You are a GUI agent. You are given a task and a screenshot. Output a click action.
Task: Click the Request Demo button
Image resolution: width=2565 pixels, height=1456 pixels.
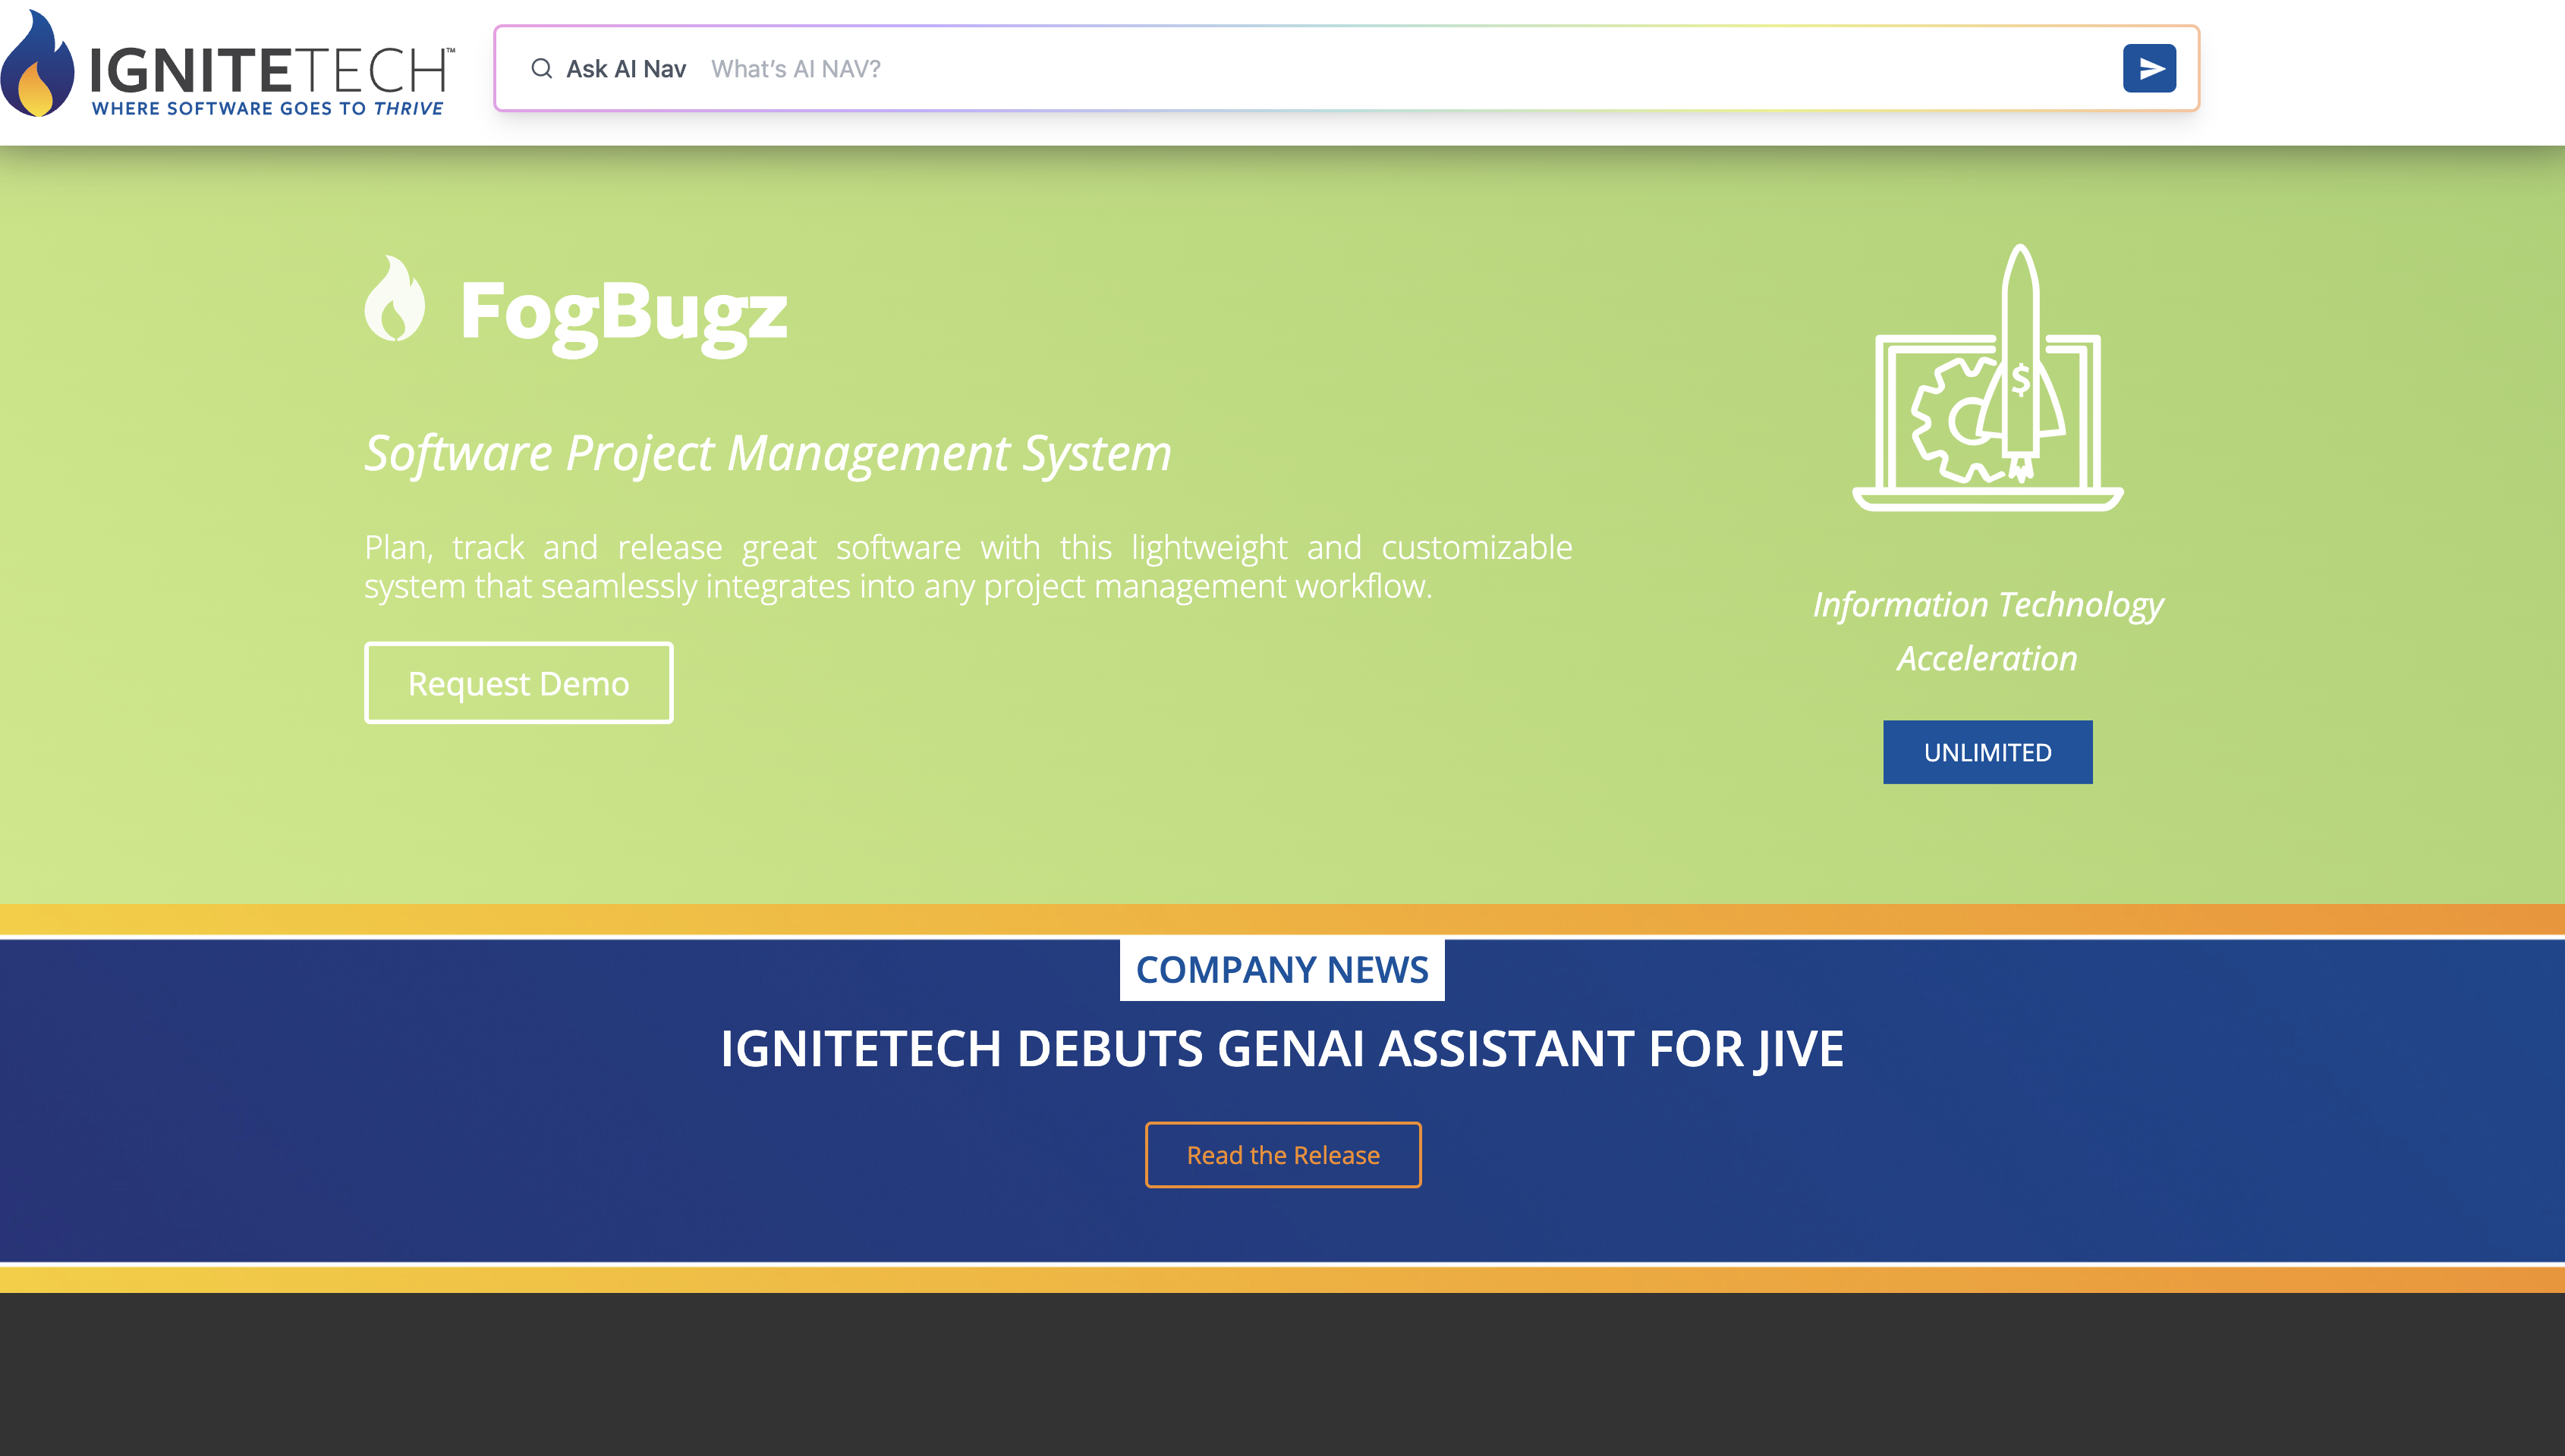click(x=518, y=682)
